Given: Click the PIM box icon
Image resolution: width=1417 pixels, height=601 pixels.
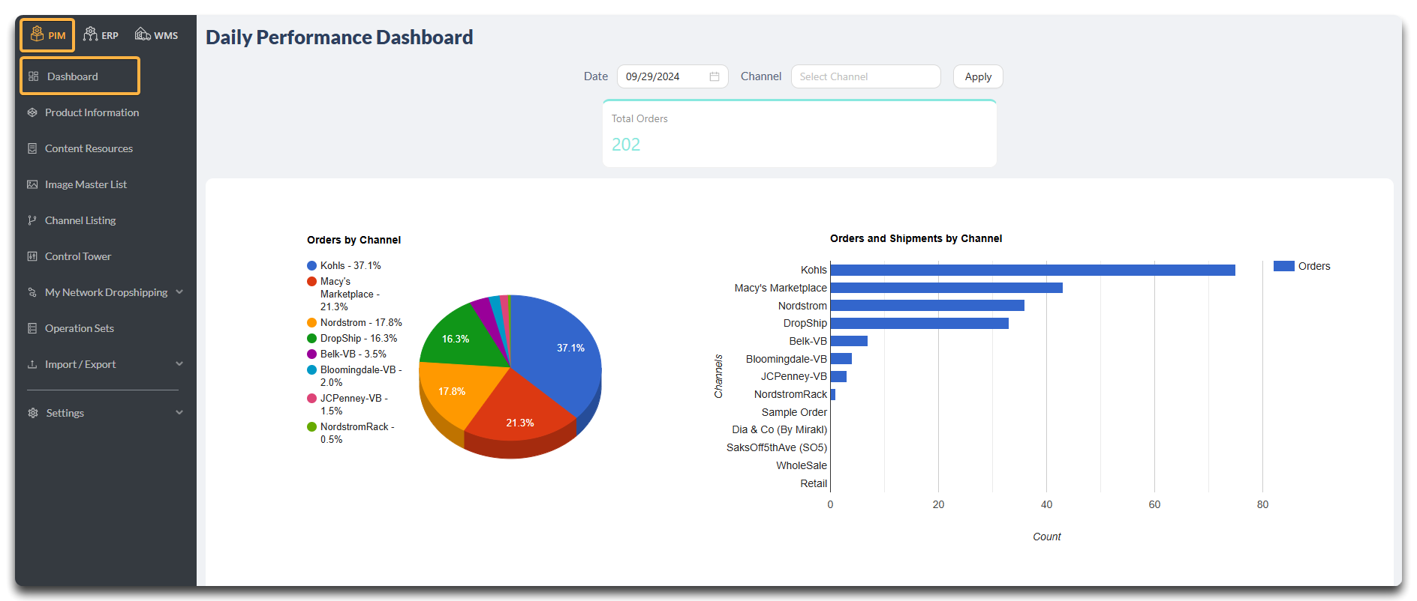Looking at the screenshot, I should pyautogui.click(x=37, y=34).
